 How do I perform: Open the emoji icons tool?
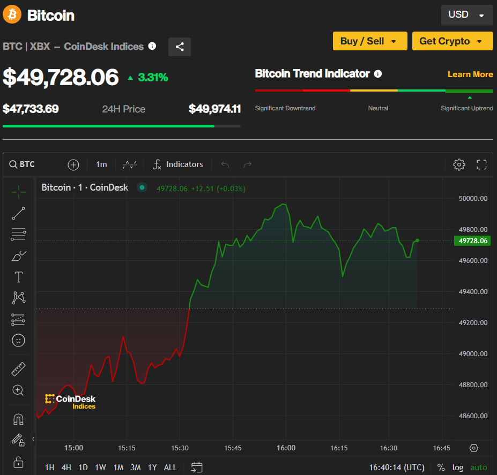click(x=18, y=341)
